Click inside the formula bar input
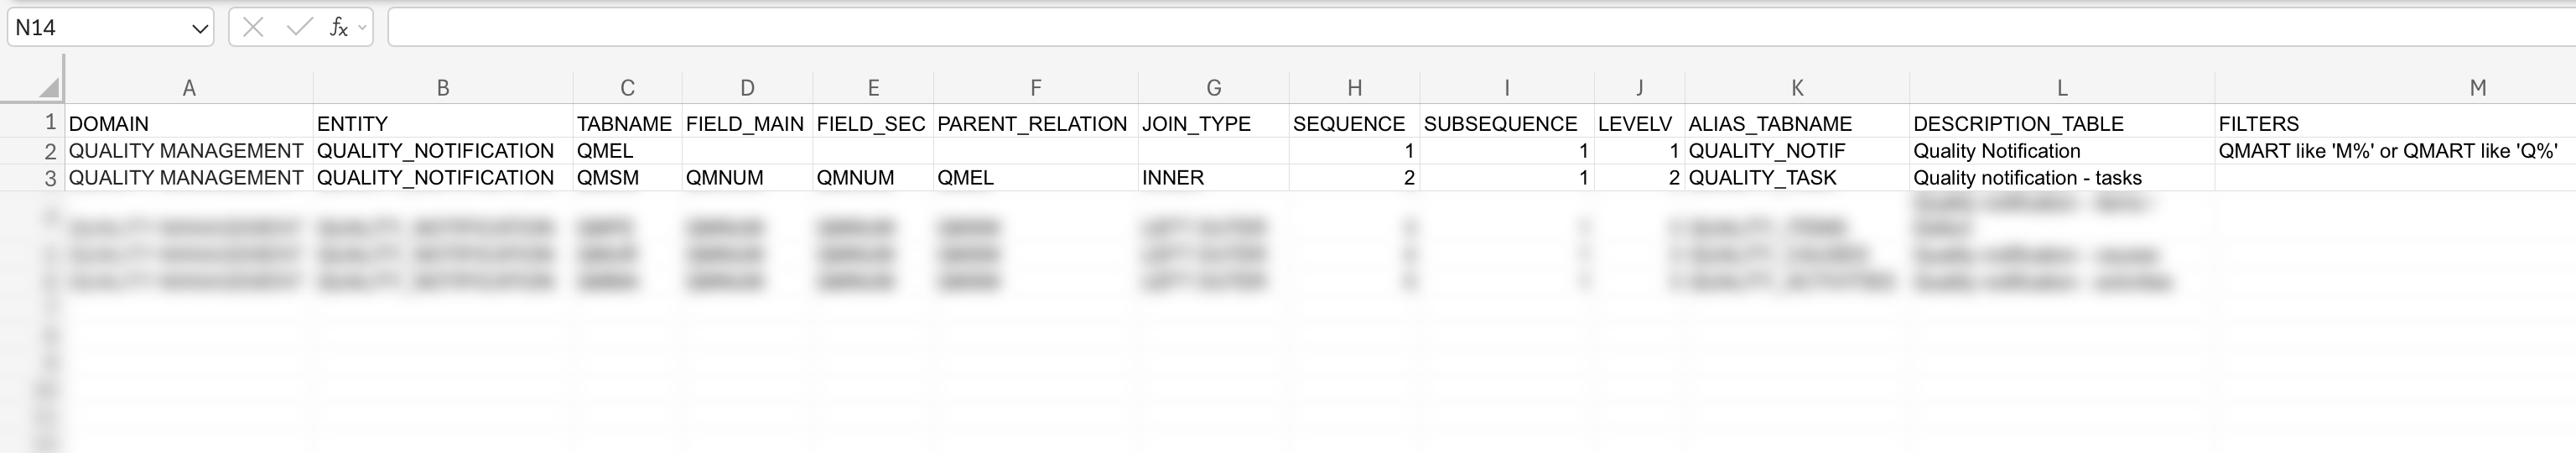The height and width of the screenshot is (453, 2576). point(1400,28)
